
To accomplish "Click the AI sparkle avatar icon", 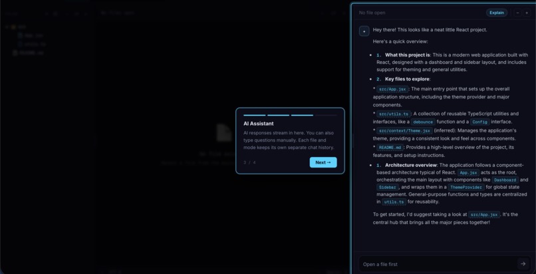I will 364,31.
